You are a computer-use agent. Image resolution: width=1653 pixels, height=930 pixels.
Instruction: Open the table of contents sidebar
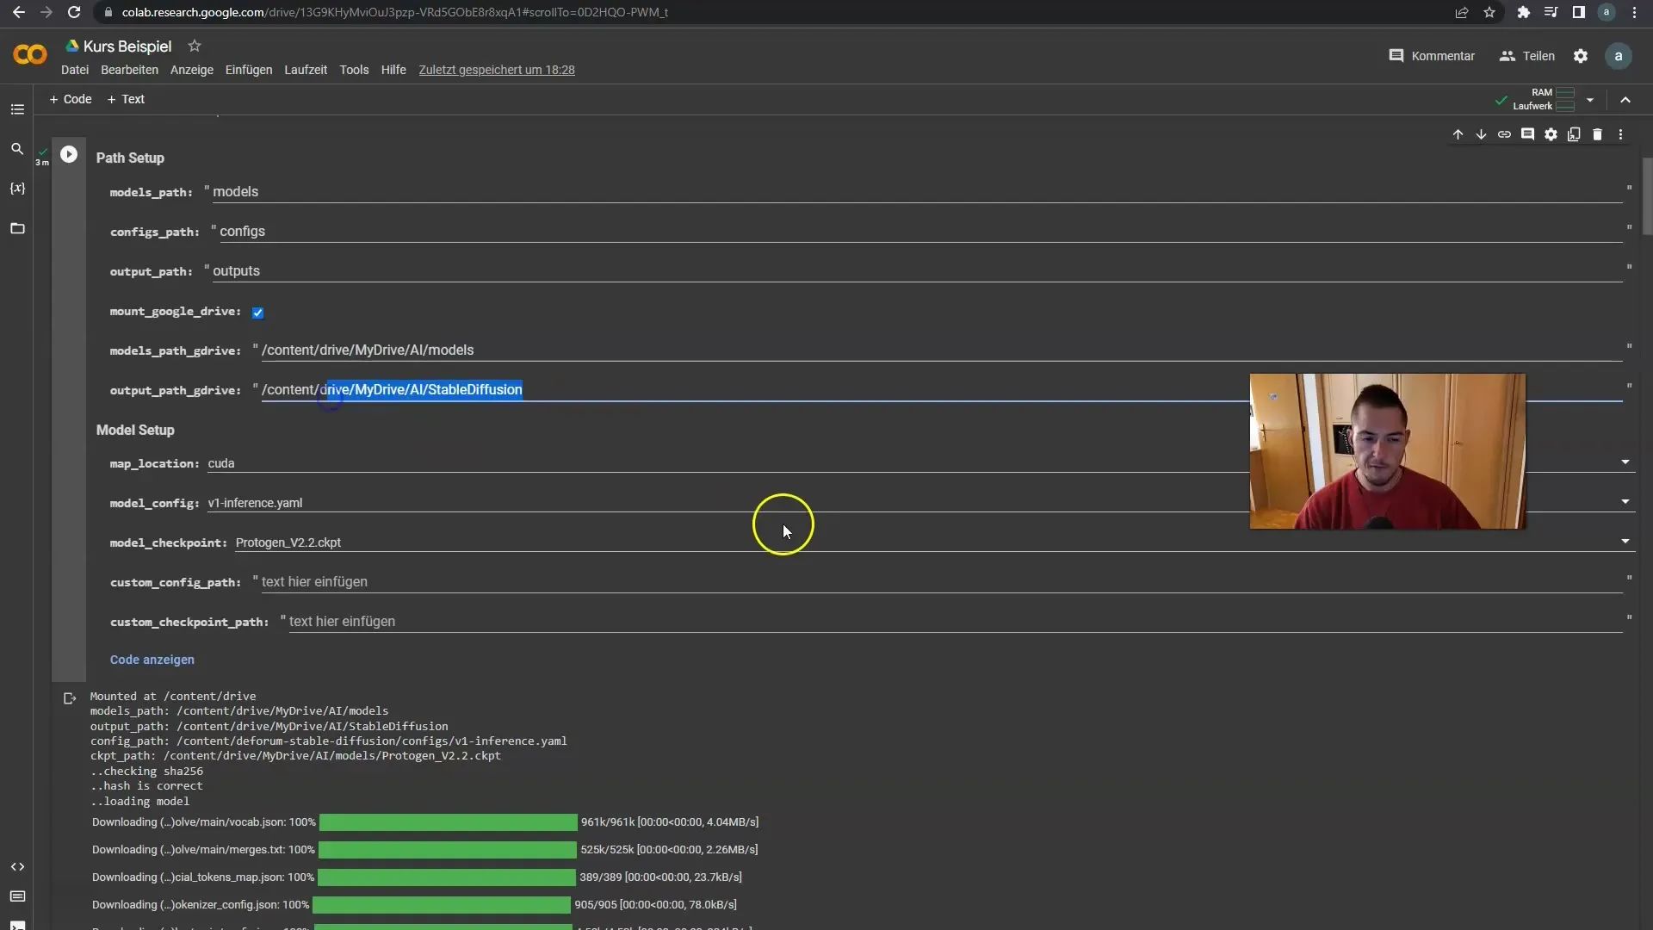(17, 109)
